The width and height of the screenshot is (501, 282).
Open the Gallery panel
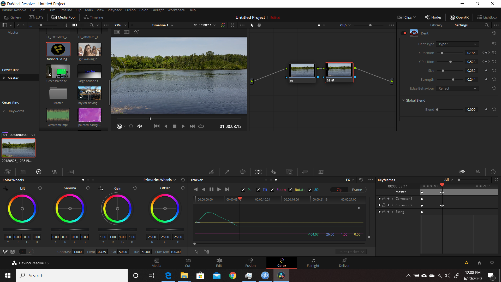13,17
